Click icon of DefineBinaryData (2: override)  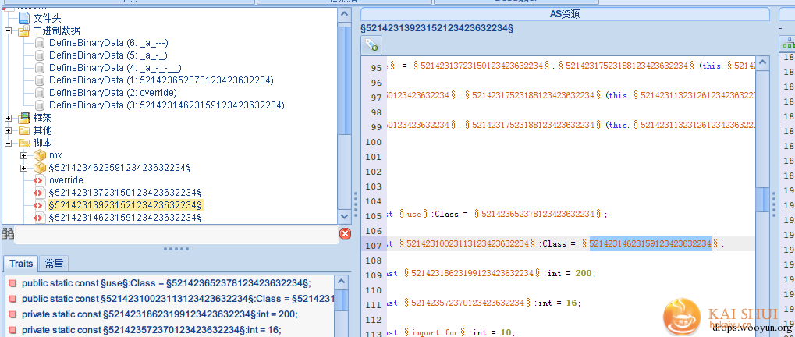tap(40, 93)
